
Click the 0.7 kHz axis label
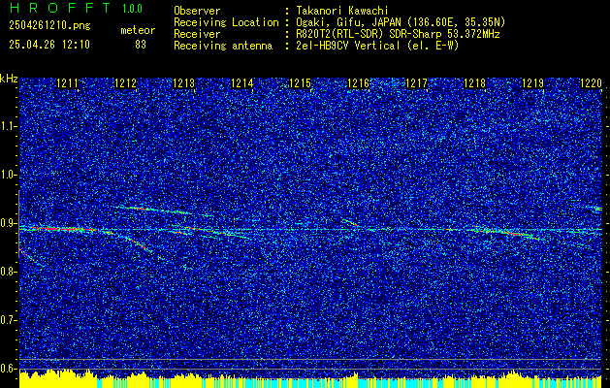pyautogui.click(x=9, y=320)
